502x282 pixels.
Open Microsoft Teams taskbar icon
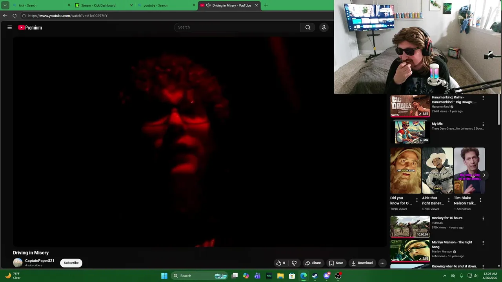pos(257,276)
